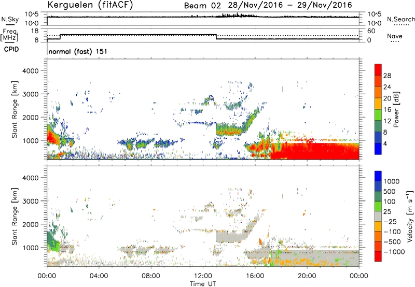Screen dimensions: 415x287
Task: Click the "Kerguelen (fitACF)" plot title
Action: 90,5
